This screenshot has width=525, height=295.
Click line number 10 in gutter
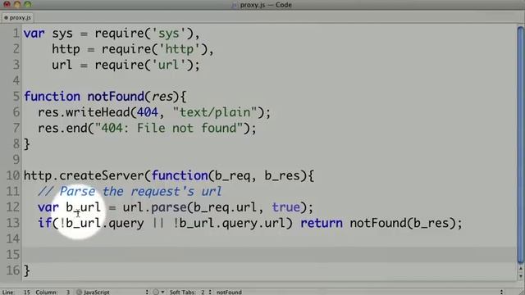click(x=13, y=175)
